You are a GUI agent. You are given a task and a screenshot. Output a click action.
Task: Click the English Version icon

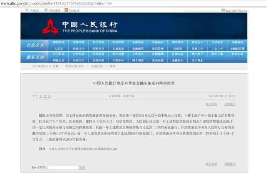[223, 10]
